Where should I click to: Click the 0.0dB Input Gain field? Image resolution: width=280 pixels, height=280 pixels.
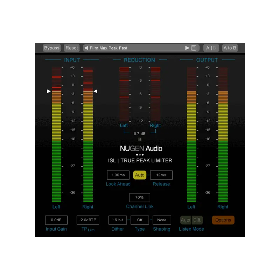click(x=56, y=220)
